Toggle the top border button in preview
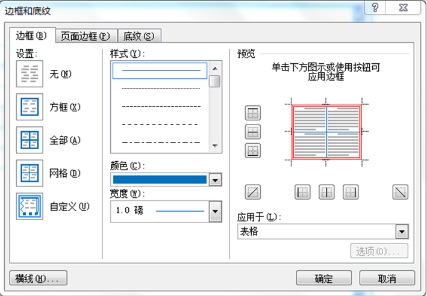This screenshot has height=296, width=427. 253,113
